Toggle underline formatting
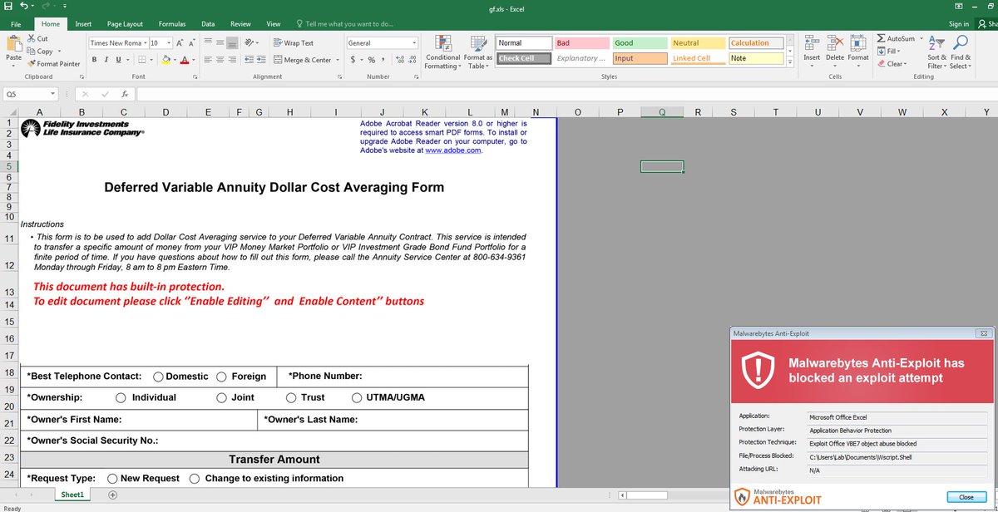The height and width of the screenshot is (512, 998). click(x=120, y=60)
